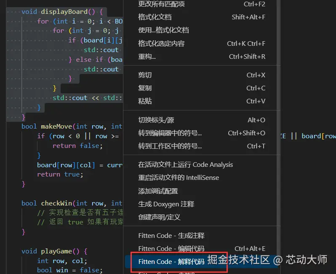Open 重构... menu entry
Image resolution: width=336 pixels, height=274 pixels.
point(202,56)
